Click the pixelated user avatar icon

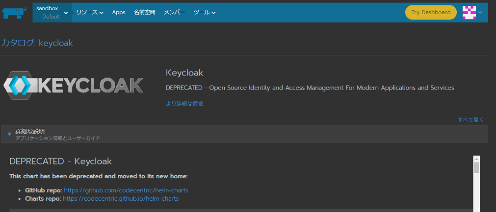click(x=470, y=13)
